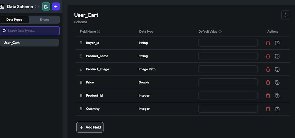Grab the Buyer_id row drag handle
295x138 pixels.
tap(81, 43)
